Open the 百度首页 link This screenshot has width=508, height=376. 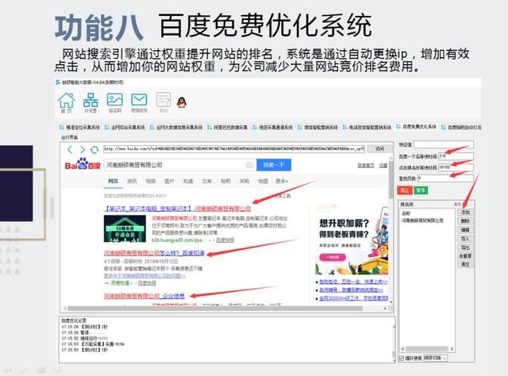click(366, 166)
